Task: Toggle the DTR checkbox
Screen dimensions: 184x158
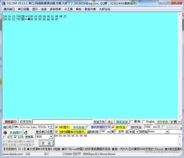Action: point(15,137)
